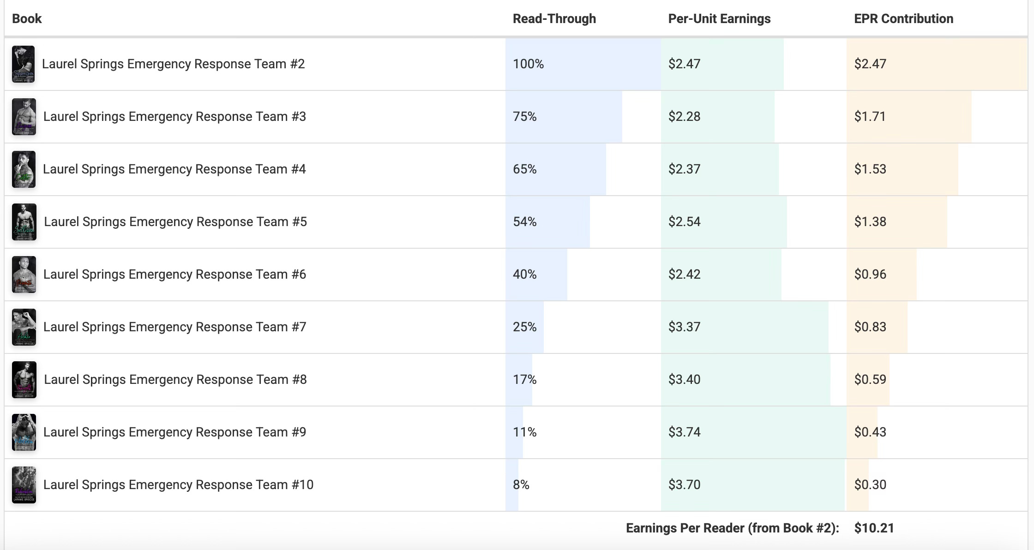Click the 75% read-through bar cell
Image resolution: width=1034 pixels, height=550 pixels.
tap(563, 116)
